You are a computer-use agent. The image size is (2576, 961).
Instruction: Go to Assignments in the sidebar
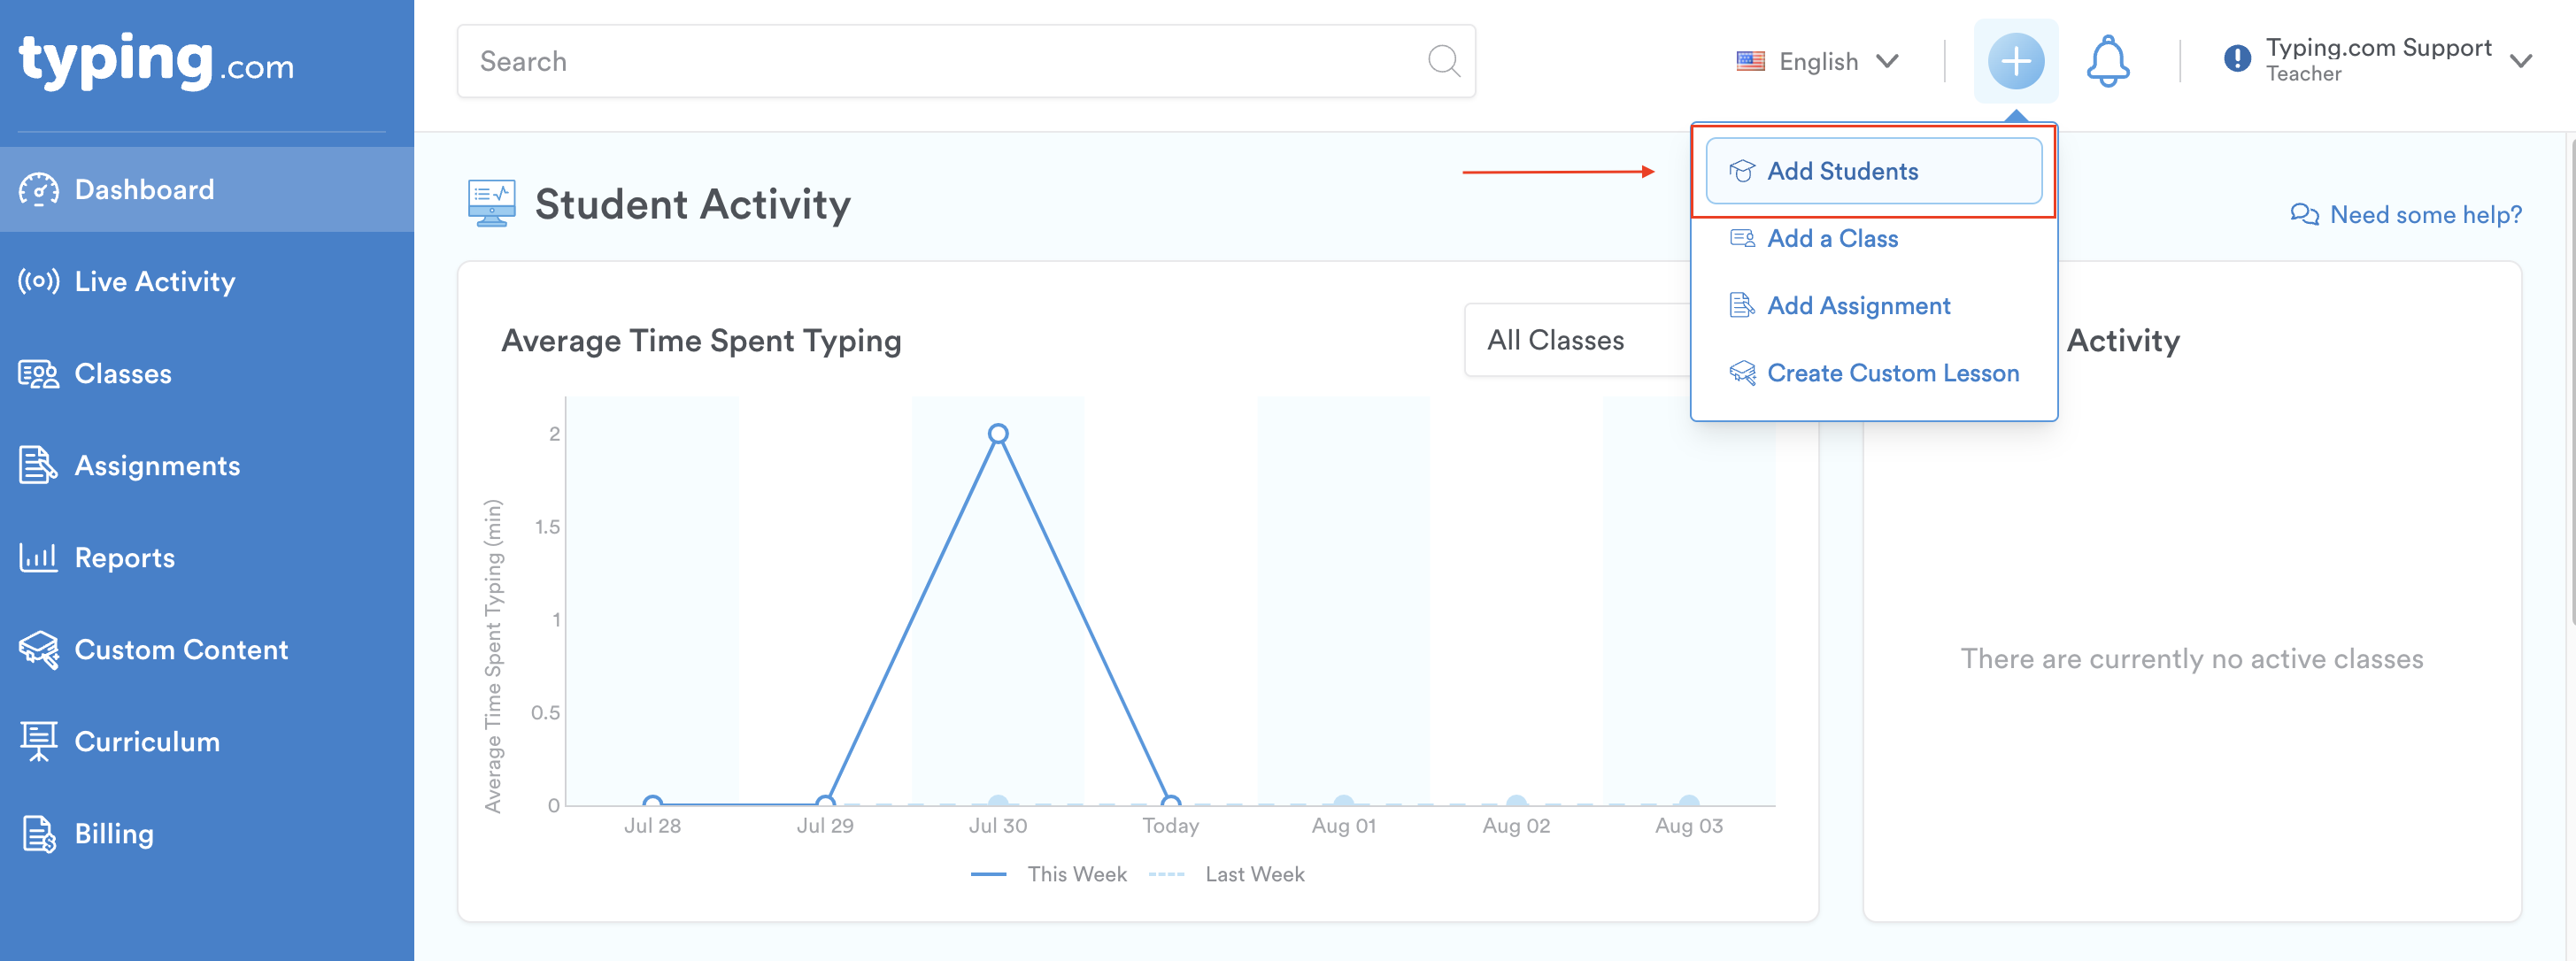coord(157,465)
